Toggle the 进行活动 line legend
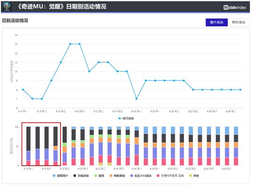Viewport: 258px width, 191px height. point(126,119)
